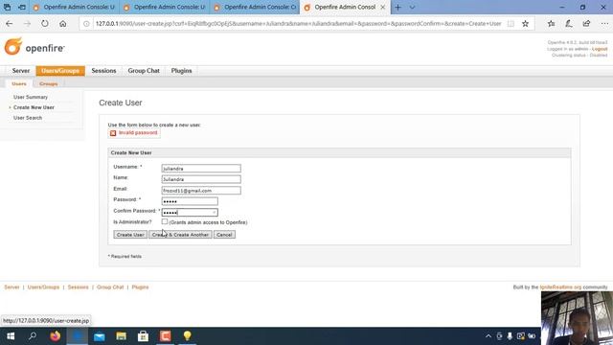Open File Explorer from taskbar
Viewport: 613px width, 345px height.
(x=122, y=336)
